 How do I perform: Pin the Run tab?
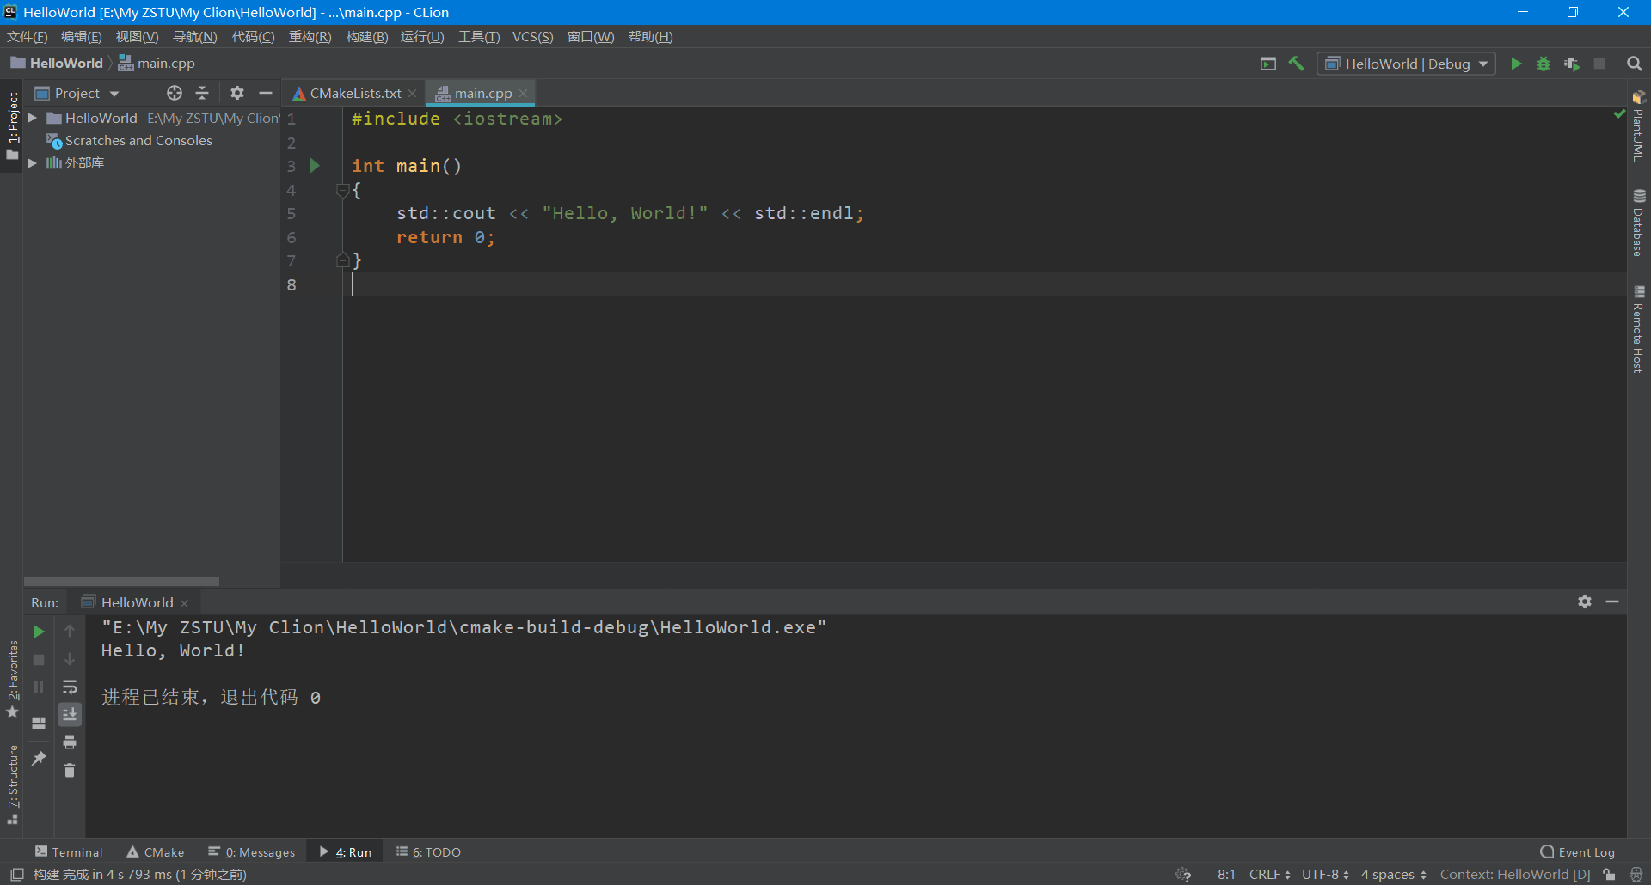(x=38, y=758)
